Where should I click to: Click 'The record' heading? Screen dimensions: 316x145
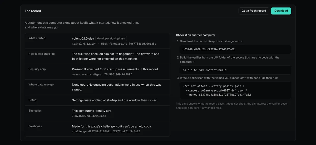click(x=33, y=11)
